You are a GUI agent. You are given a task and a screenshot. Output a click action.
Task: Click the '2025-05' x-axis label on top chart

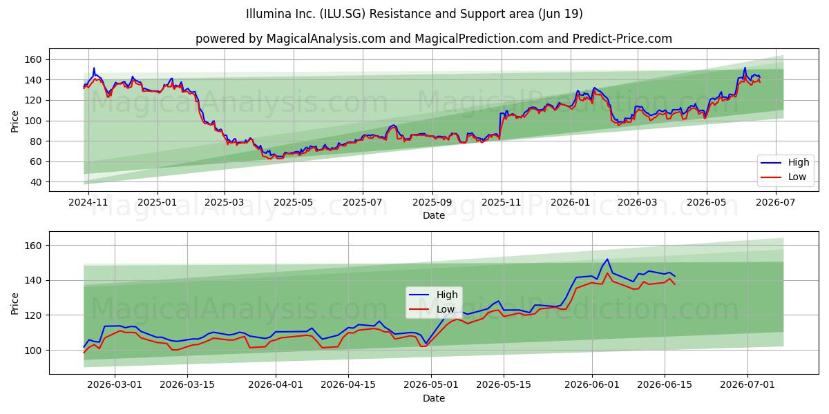click(x=294, y=204)
